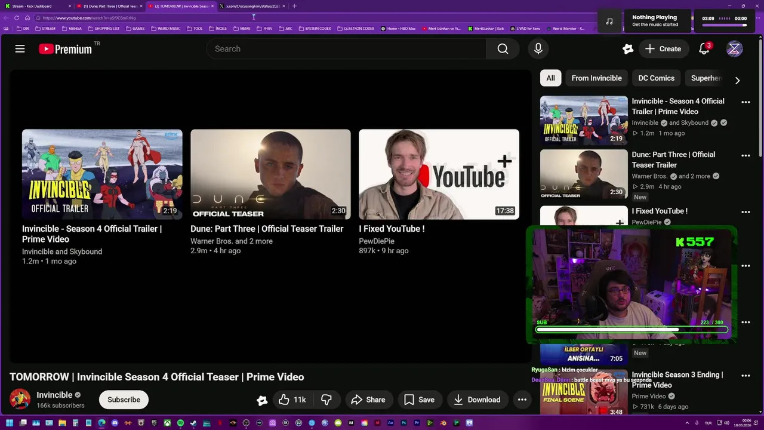Select the Superheroes filter chip
Viewport: 764px width, 430px height.
[706, 78]
